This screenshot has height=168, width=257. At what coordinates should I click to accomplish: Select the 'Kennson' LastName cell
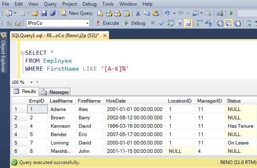coord(62,126)
